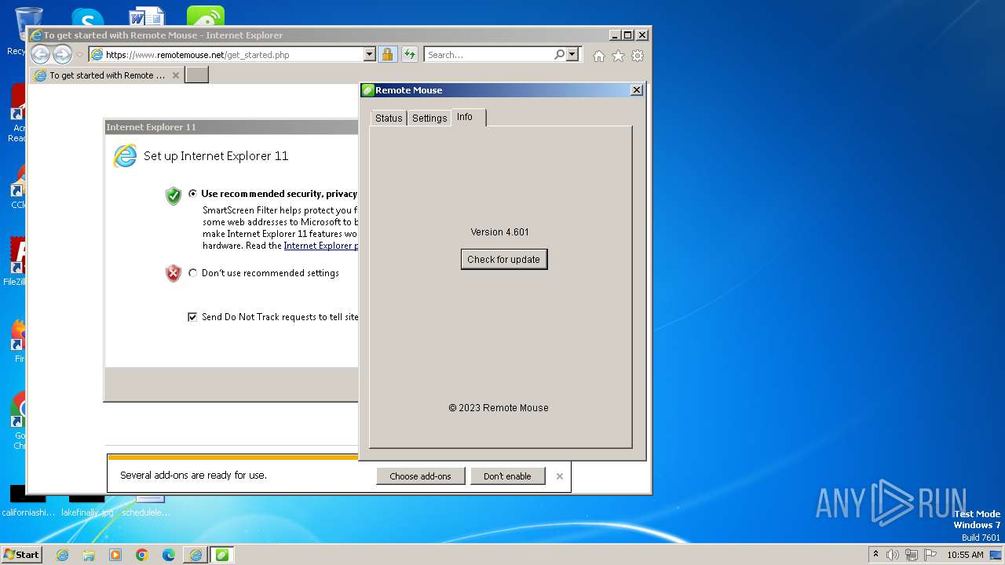Go forward in Internet Explorer
Screen dimensions: 1005x565
coord(62,54)
